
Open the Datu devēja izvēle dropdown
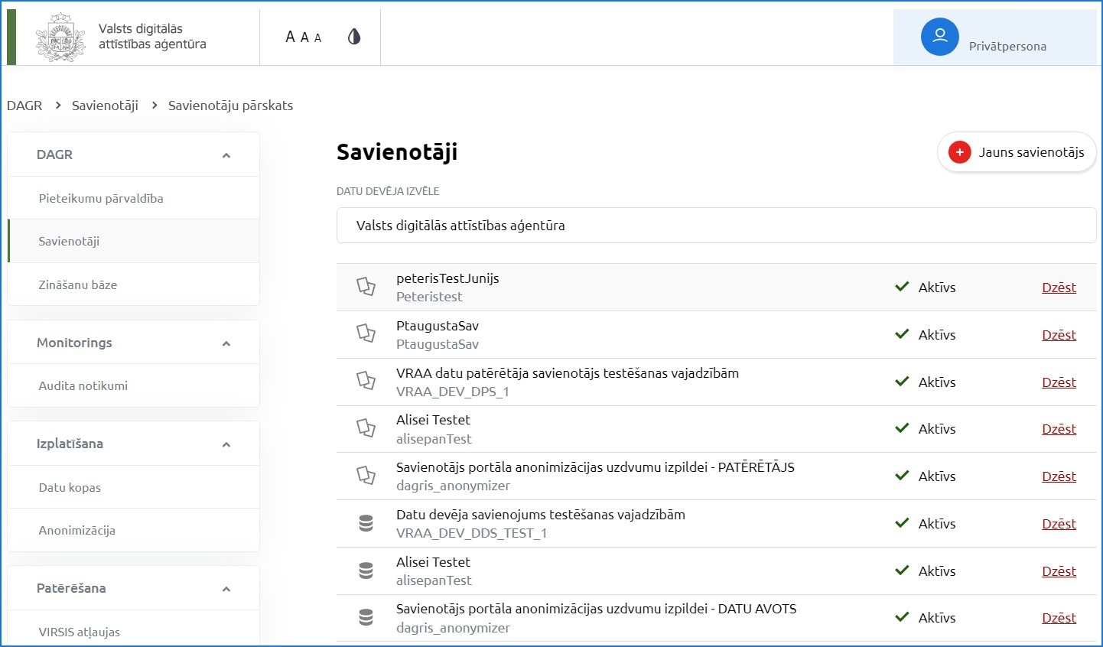(716, 226)
